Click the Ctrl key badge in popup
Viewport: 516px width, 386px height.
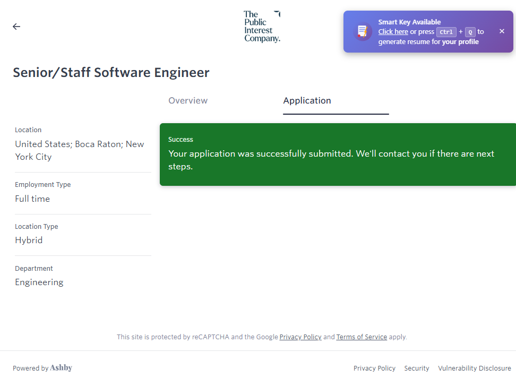pyautogui.click(x=446, y=32)
